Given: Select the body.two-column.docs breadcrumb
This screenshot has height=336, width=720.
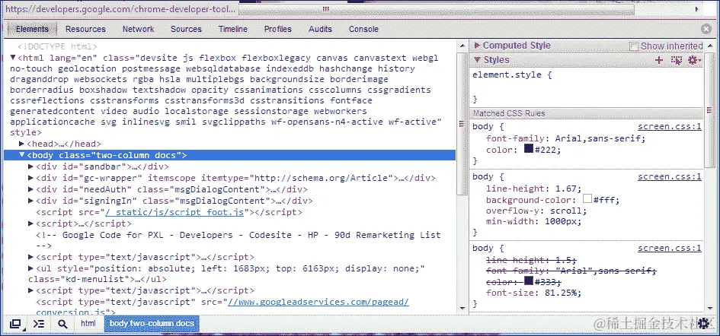Looking at the screenshot, I should click(x=152, y=324).
